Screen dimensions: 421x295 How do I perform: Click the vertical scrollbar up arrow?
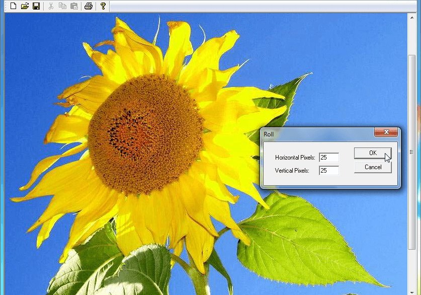[x=412, y=18]
